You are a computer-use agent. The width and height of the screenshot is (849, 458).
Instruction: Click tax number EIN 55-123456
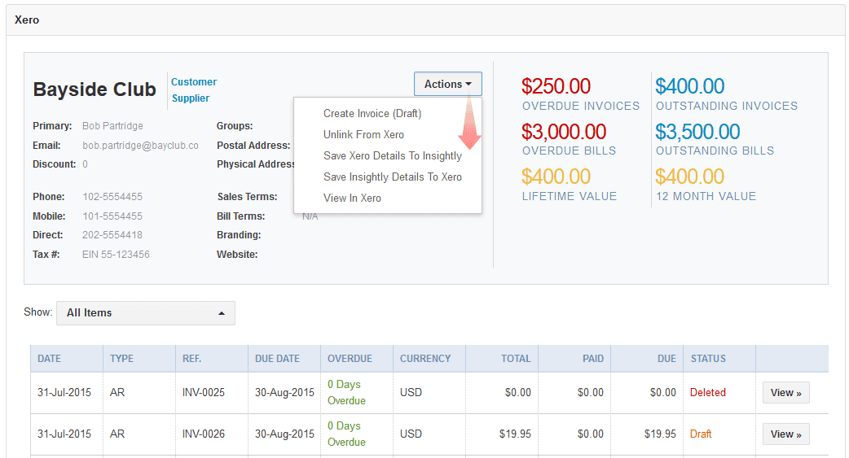click(116, 255)
